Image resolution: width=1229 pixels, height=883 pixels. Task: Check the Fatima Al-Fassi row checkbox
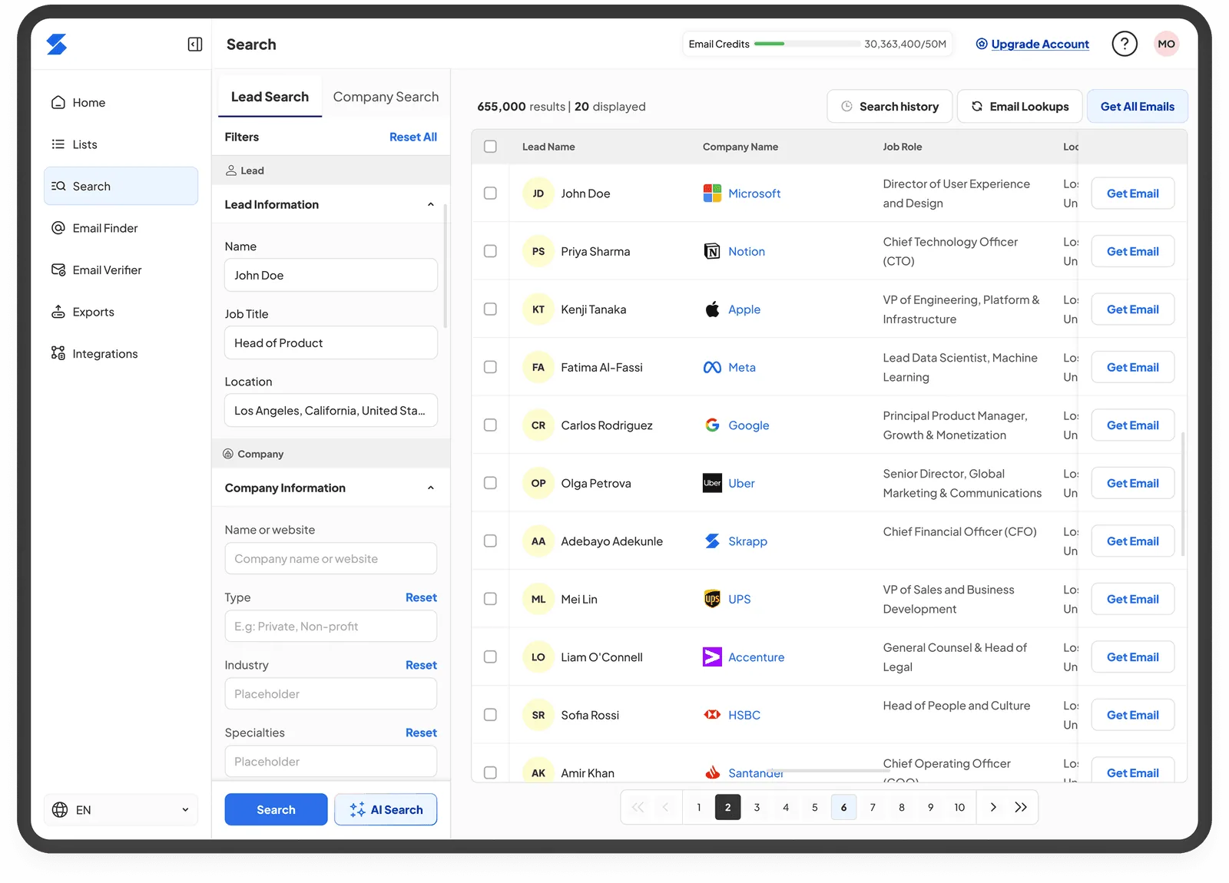click(490, 368)
